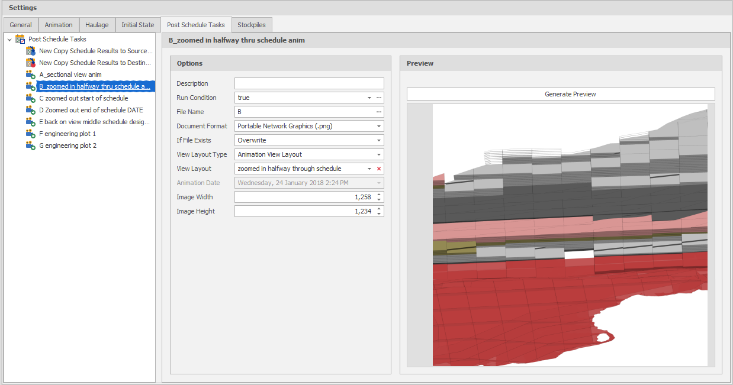
Task: Click into the Description text field
Action: [308, 83]
